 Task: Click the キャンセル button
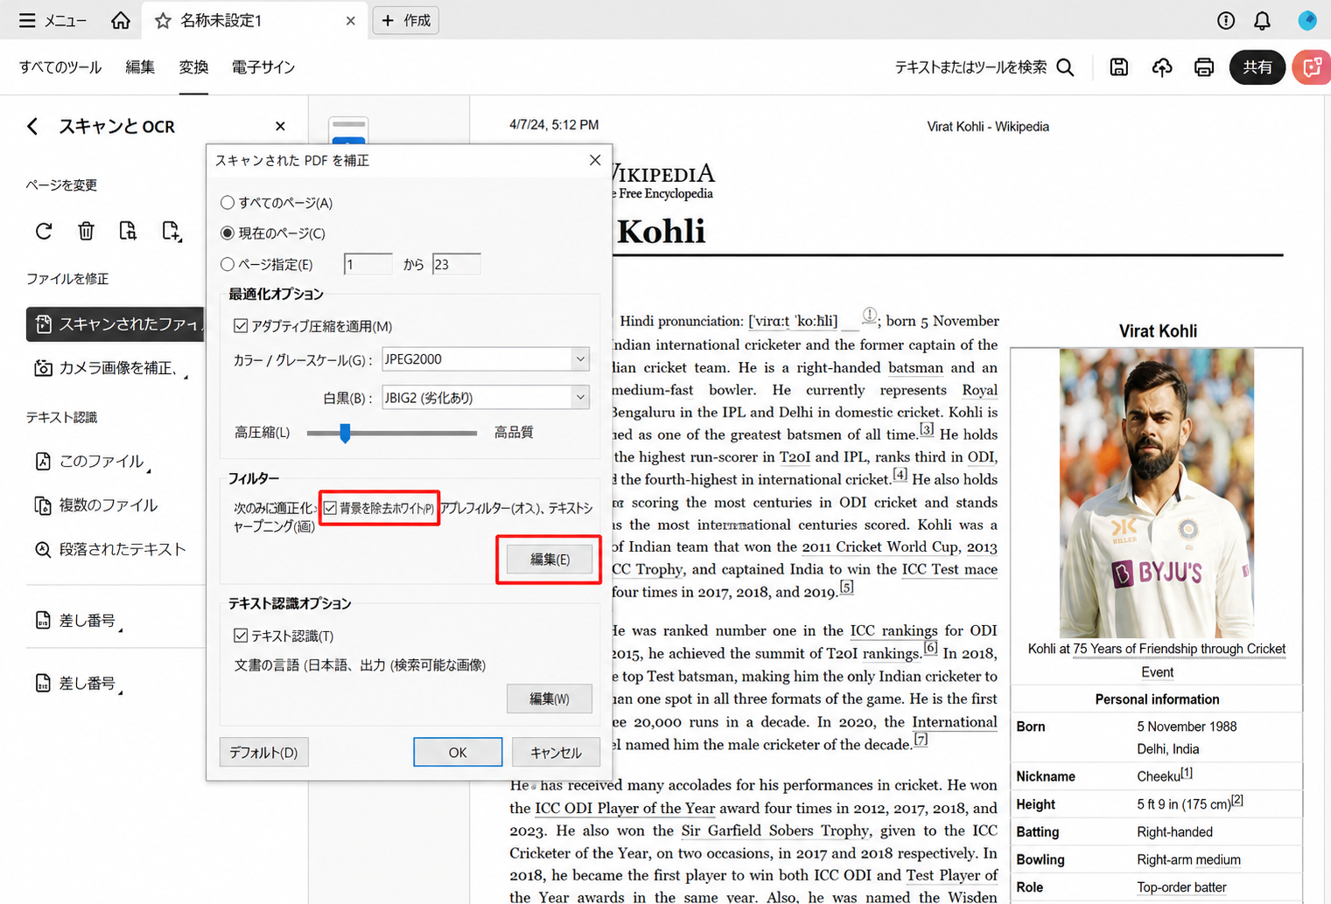tap(556, 752)
